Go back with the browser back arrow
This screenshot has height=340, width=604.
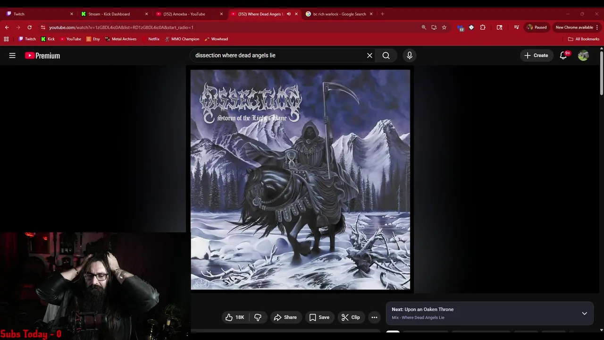(x=7, y=27)
